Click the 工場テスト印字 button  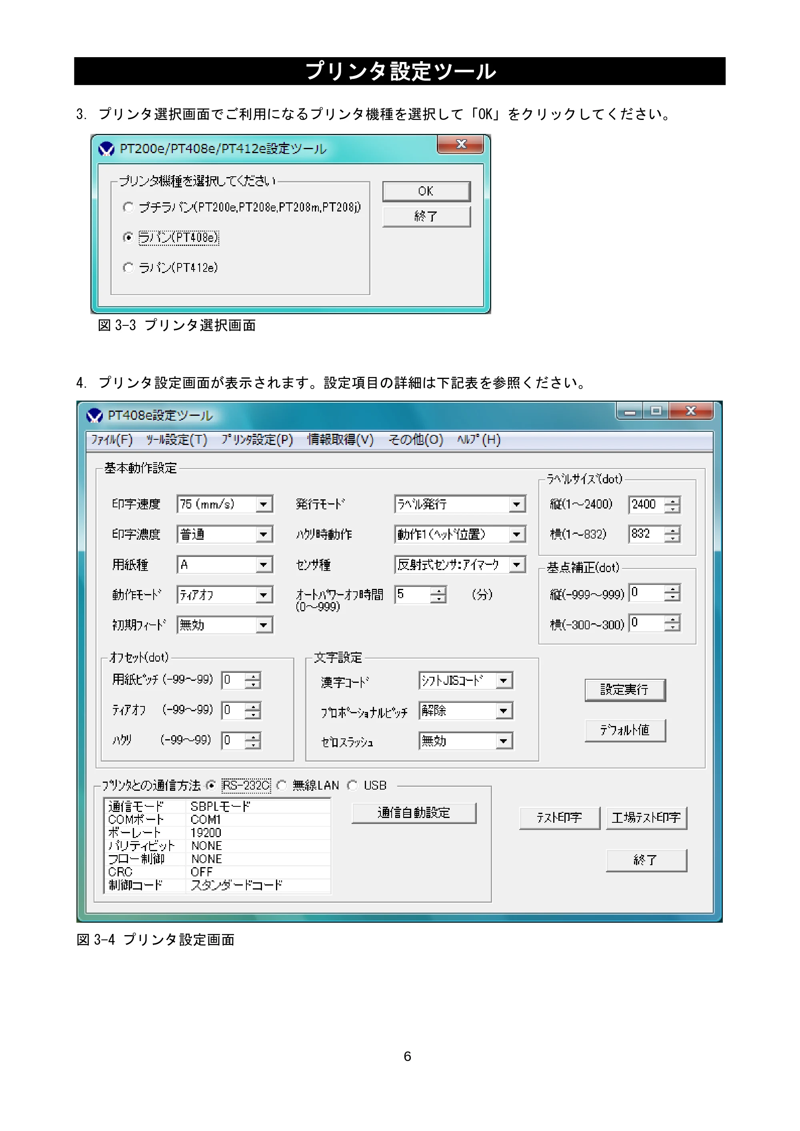pos(646,818)
